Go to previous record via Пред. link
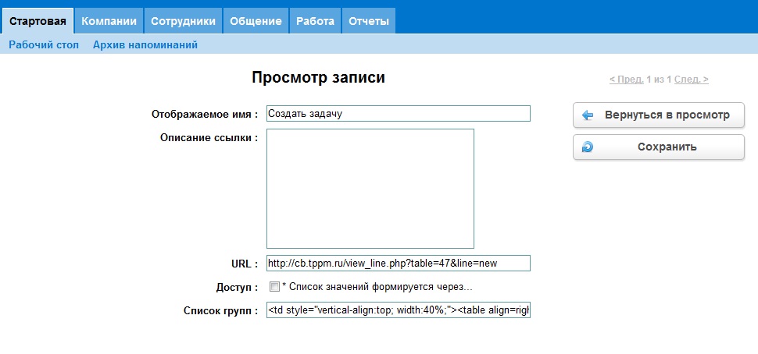The height and width of the screenshot is (354, 758). coord(627,80)
